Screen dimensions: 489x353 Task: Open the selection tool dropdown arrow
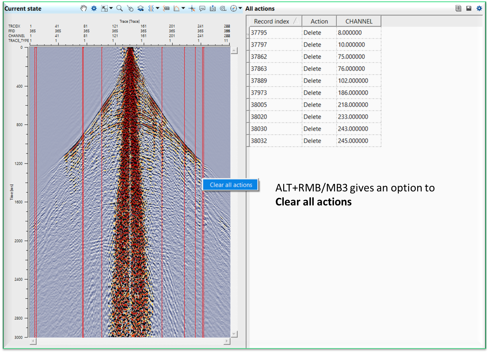(111, 8)
